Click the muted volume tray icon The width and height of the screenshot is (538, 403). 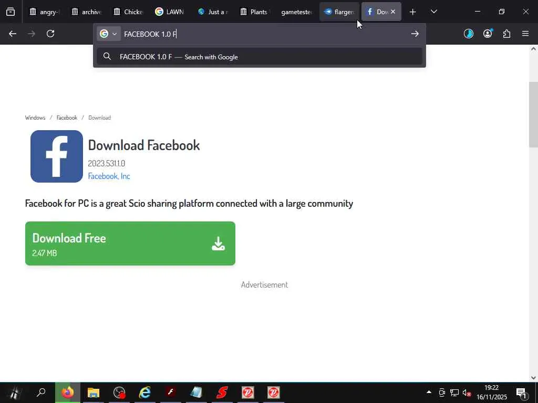(467, 393)
